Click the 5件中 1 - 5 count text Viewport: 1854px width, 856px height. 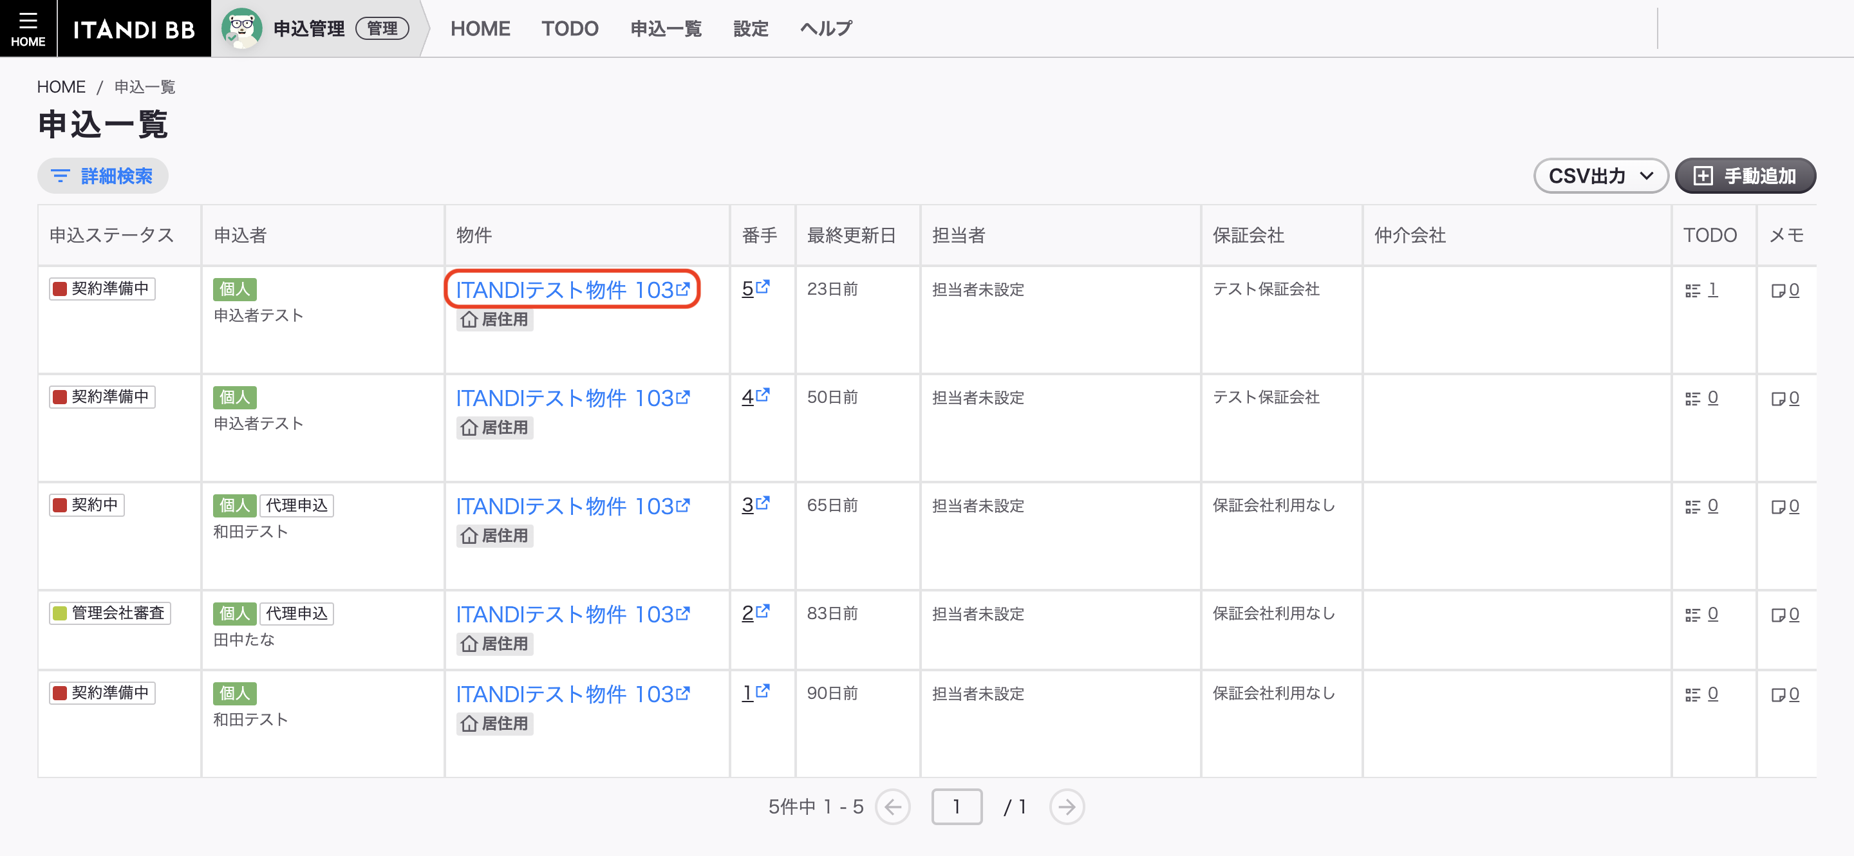pos(816,806)
